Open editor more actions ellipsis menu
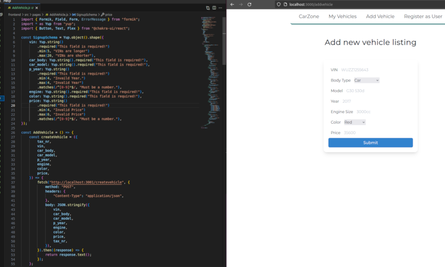The width and height of the screenshot is (445, 267). click(221, 8)
